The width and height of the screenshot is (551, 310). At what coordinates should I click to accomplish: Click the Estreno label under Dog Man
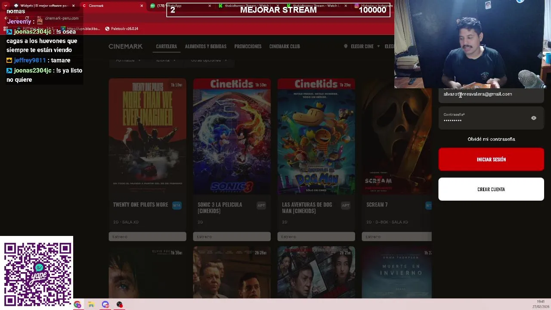click(x=316, y=236)
